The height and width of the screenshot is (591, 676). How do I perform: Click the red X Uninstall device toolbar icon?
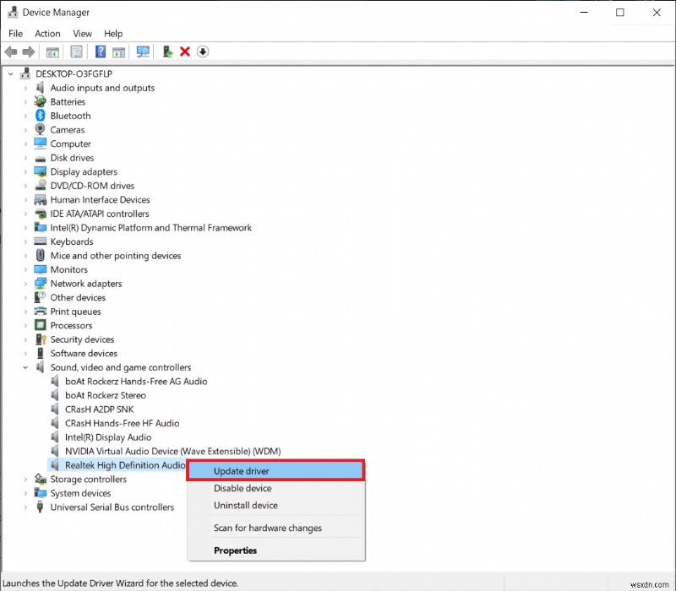point(184,52)
